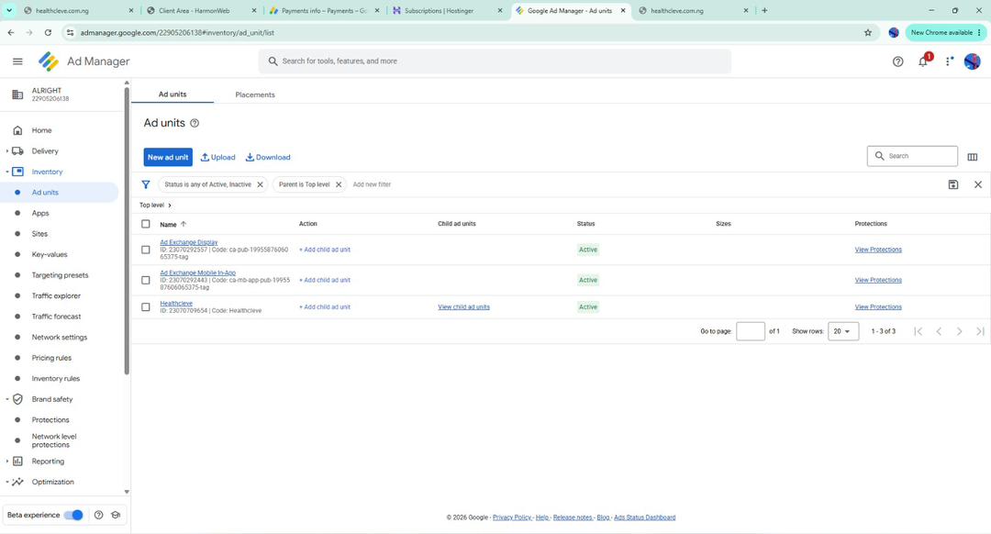Go to the previous page of results

[939, 331]
